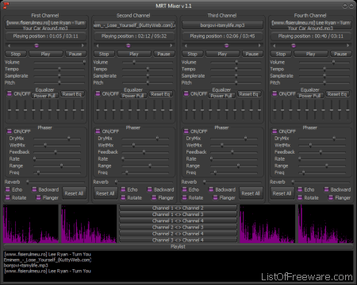Click Channel 1 <> Channel 4 crossfade button
Image resolution: width=357 pixels, height=285 pixels.
click(178, 221)
